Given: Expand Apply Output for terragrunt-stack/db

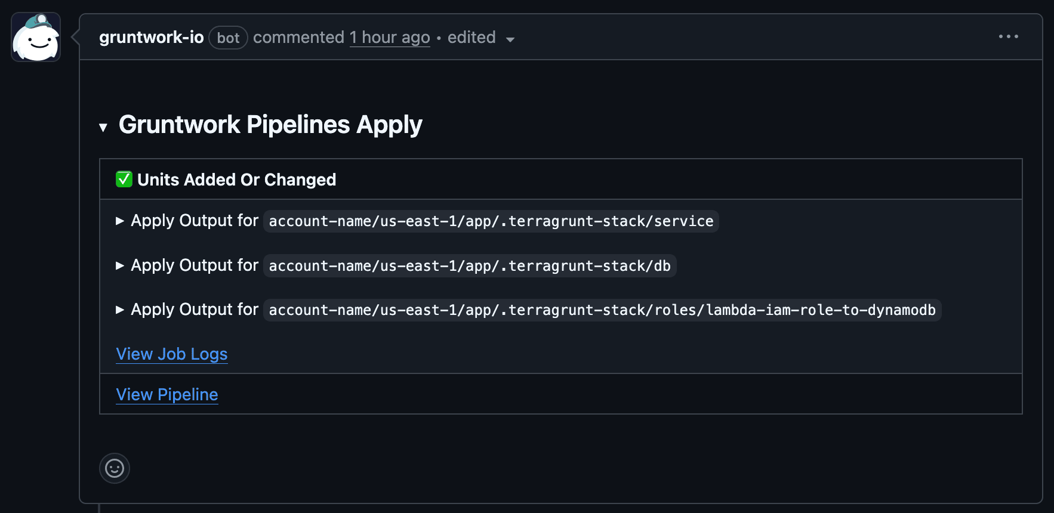Looking at the screenshot, I should 120,265.
